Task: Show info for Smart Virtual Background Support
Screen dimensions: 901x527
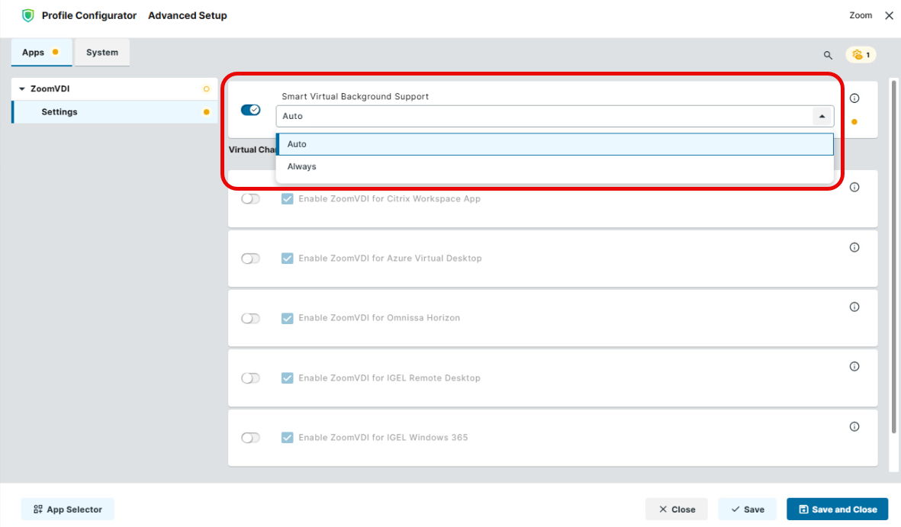Action: click(x=854, y=98)
